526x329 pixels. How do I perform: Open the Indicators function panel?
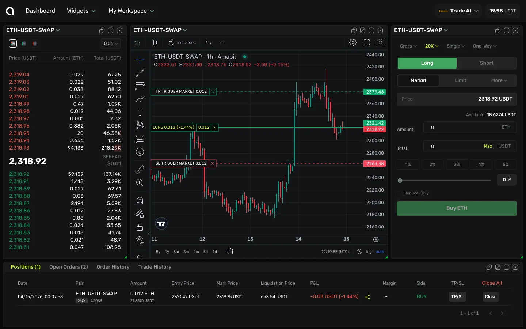pos(182,42)
